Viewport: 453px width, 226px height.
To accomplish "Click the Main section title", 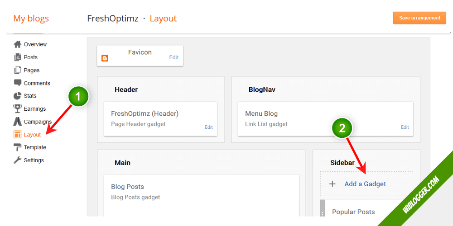I will (x=122, y=163).
